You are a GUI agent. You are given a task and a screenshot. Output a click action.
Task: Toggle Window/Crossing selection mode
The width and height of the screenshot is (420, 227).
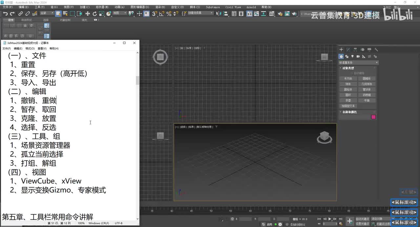pos(79,13)
